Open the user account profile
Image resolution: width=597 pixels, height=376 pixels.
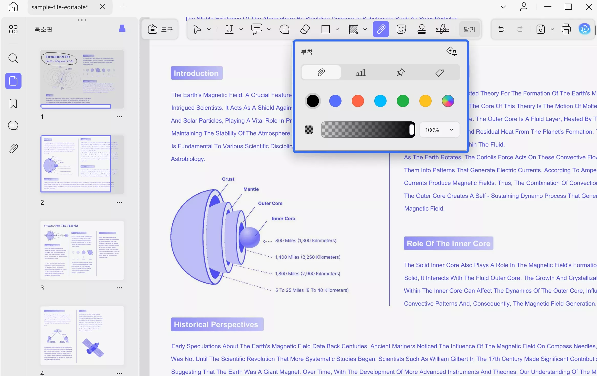pyautogui.click(x=524, y=7)
